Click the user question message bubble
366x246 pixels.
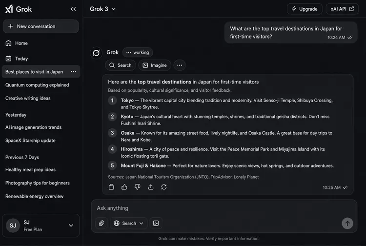[x=291, y=32]
